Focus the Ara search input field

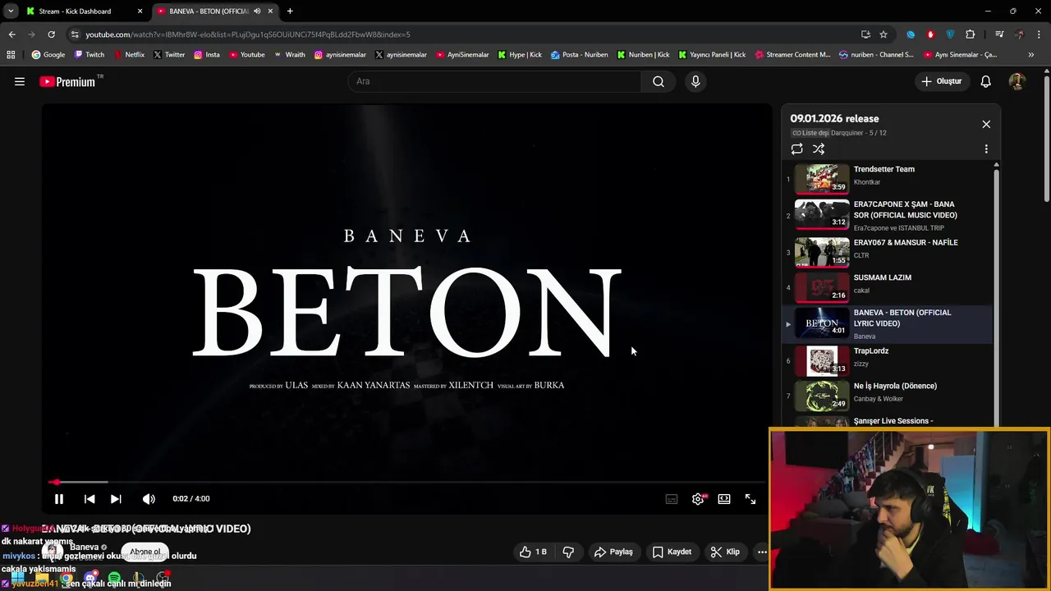pos(494,81)
